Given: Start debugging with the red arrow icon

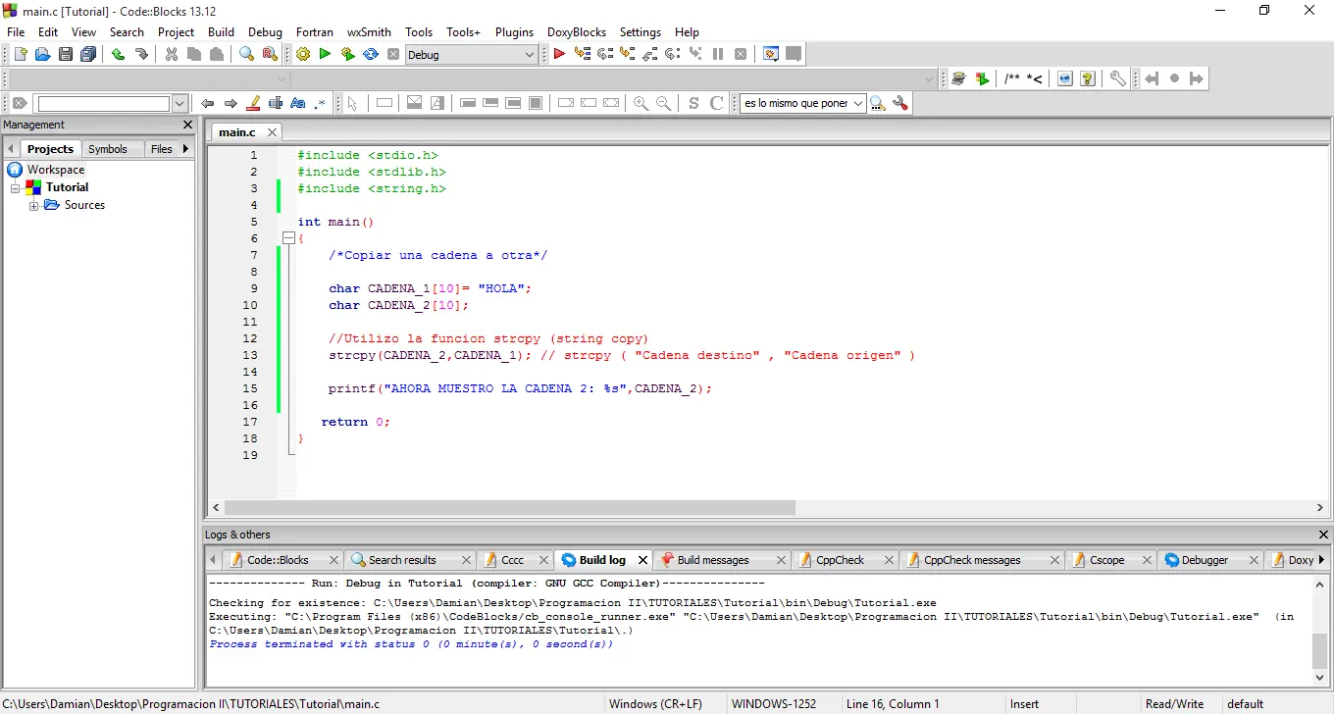Looking at the screenshot, I should click(x=559, y=55).
